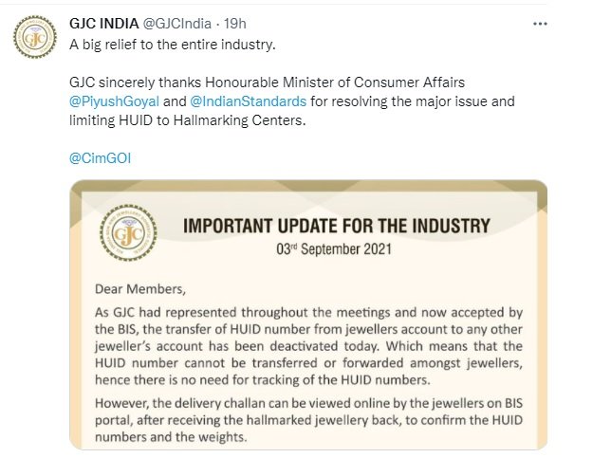Follow the @IndianStandards mention link
This screenshot has height=458, width=611.
pyautogui.click(x=249, y=101)
